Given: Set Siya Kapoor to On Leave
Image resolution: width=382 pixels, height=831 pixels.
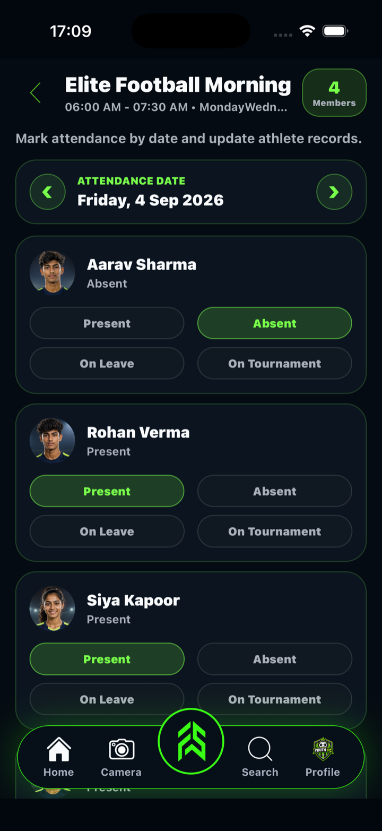Looking at the screenshot, I should 107,699.
